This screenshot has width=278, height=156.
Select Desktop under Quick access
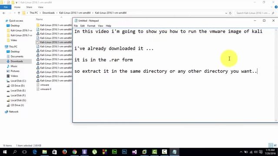point(15,26)
